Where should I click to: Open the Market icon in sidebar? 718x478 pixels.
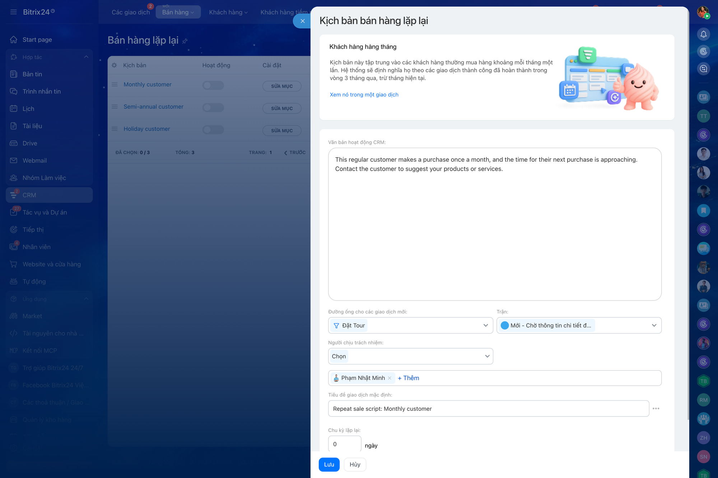pos(14,316)
